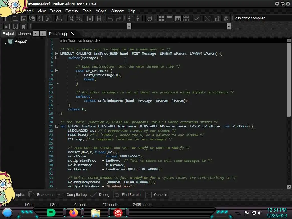
Task: Close the main.cpp tab with X
Action: tap(72, 33)
